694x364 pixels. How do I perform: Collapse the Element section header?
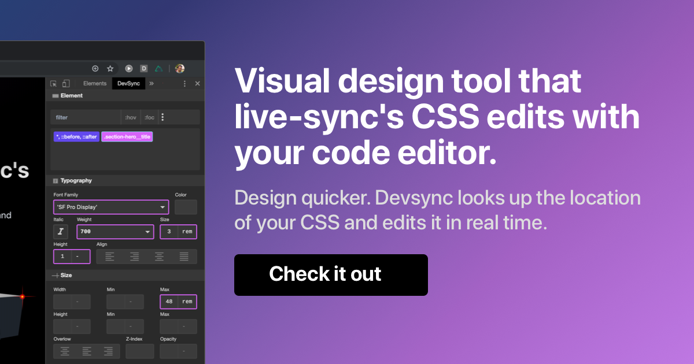point(125,96)
